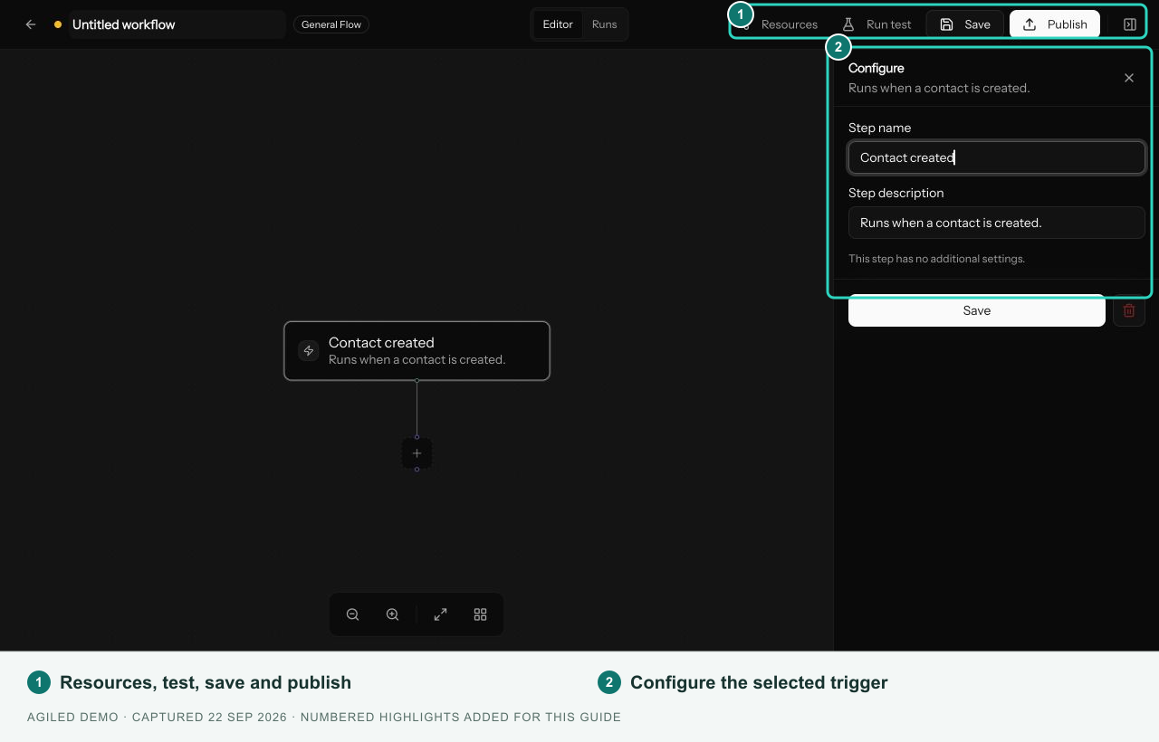Click the floppy disk icon on Save
Viewport: 1159px width, 742px height.
946,24
